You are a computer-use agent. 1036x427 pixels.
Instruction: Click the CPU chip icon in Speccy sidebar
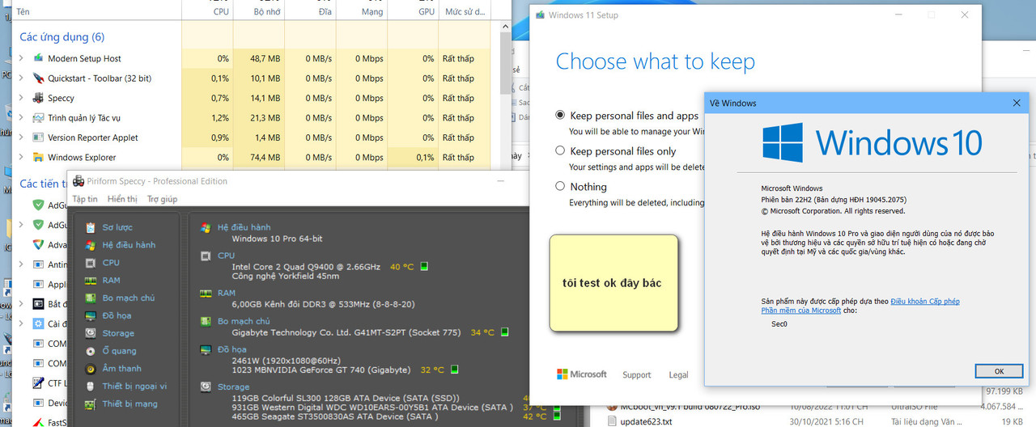pos(91,263)
